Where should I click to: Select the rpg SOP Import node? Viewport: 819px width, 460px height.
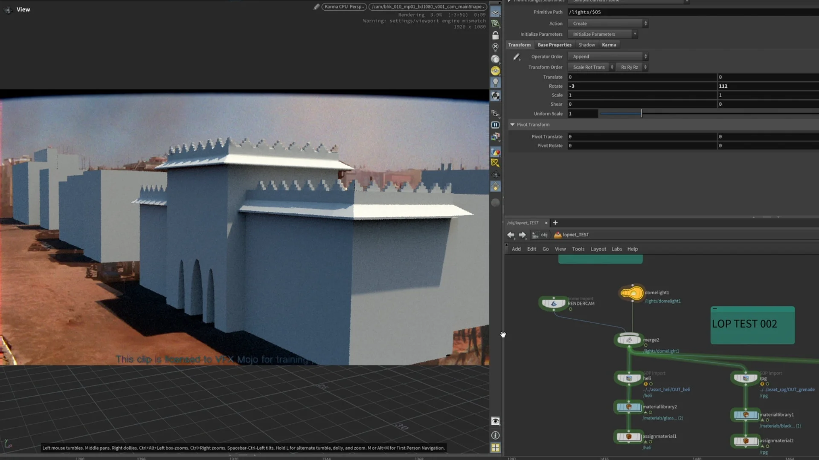tap(746, 378)
